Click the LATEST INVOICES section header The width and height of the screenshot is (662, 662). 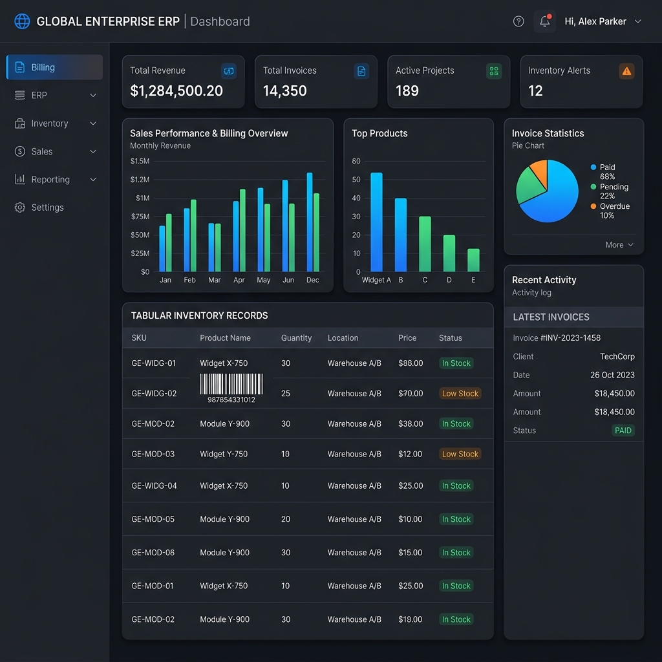pos(574,317)
